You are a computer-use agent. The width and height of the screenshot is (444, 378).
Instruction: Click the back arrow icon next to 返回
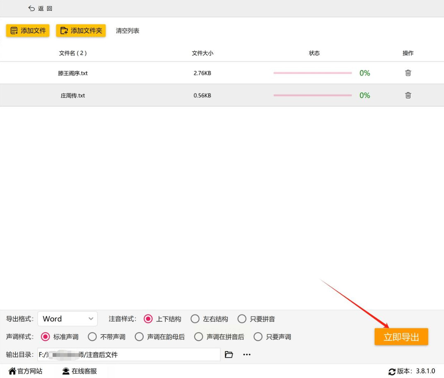pos(31,9)
